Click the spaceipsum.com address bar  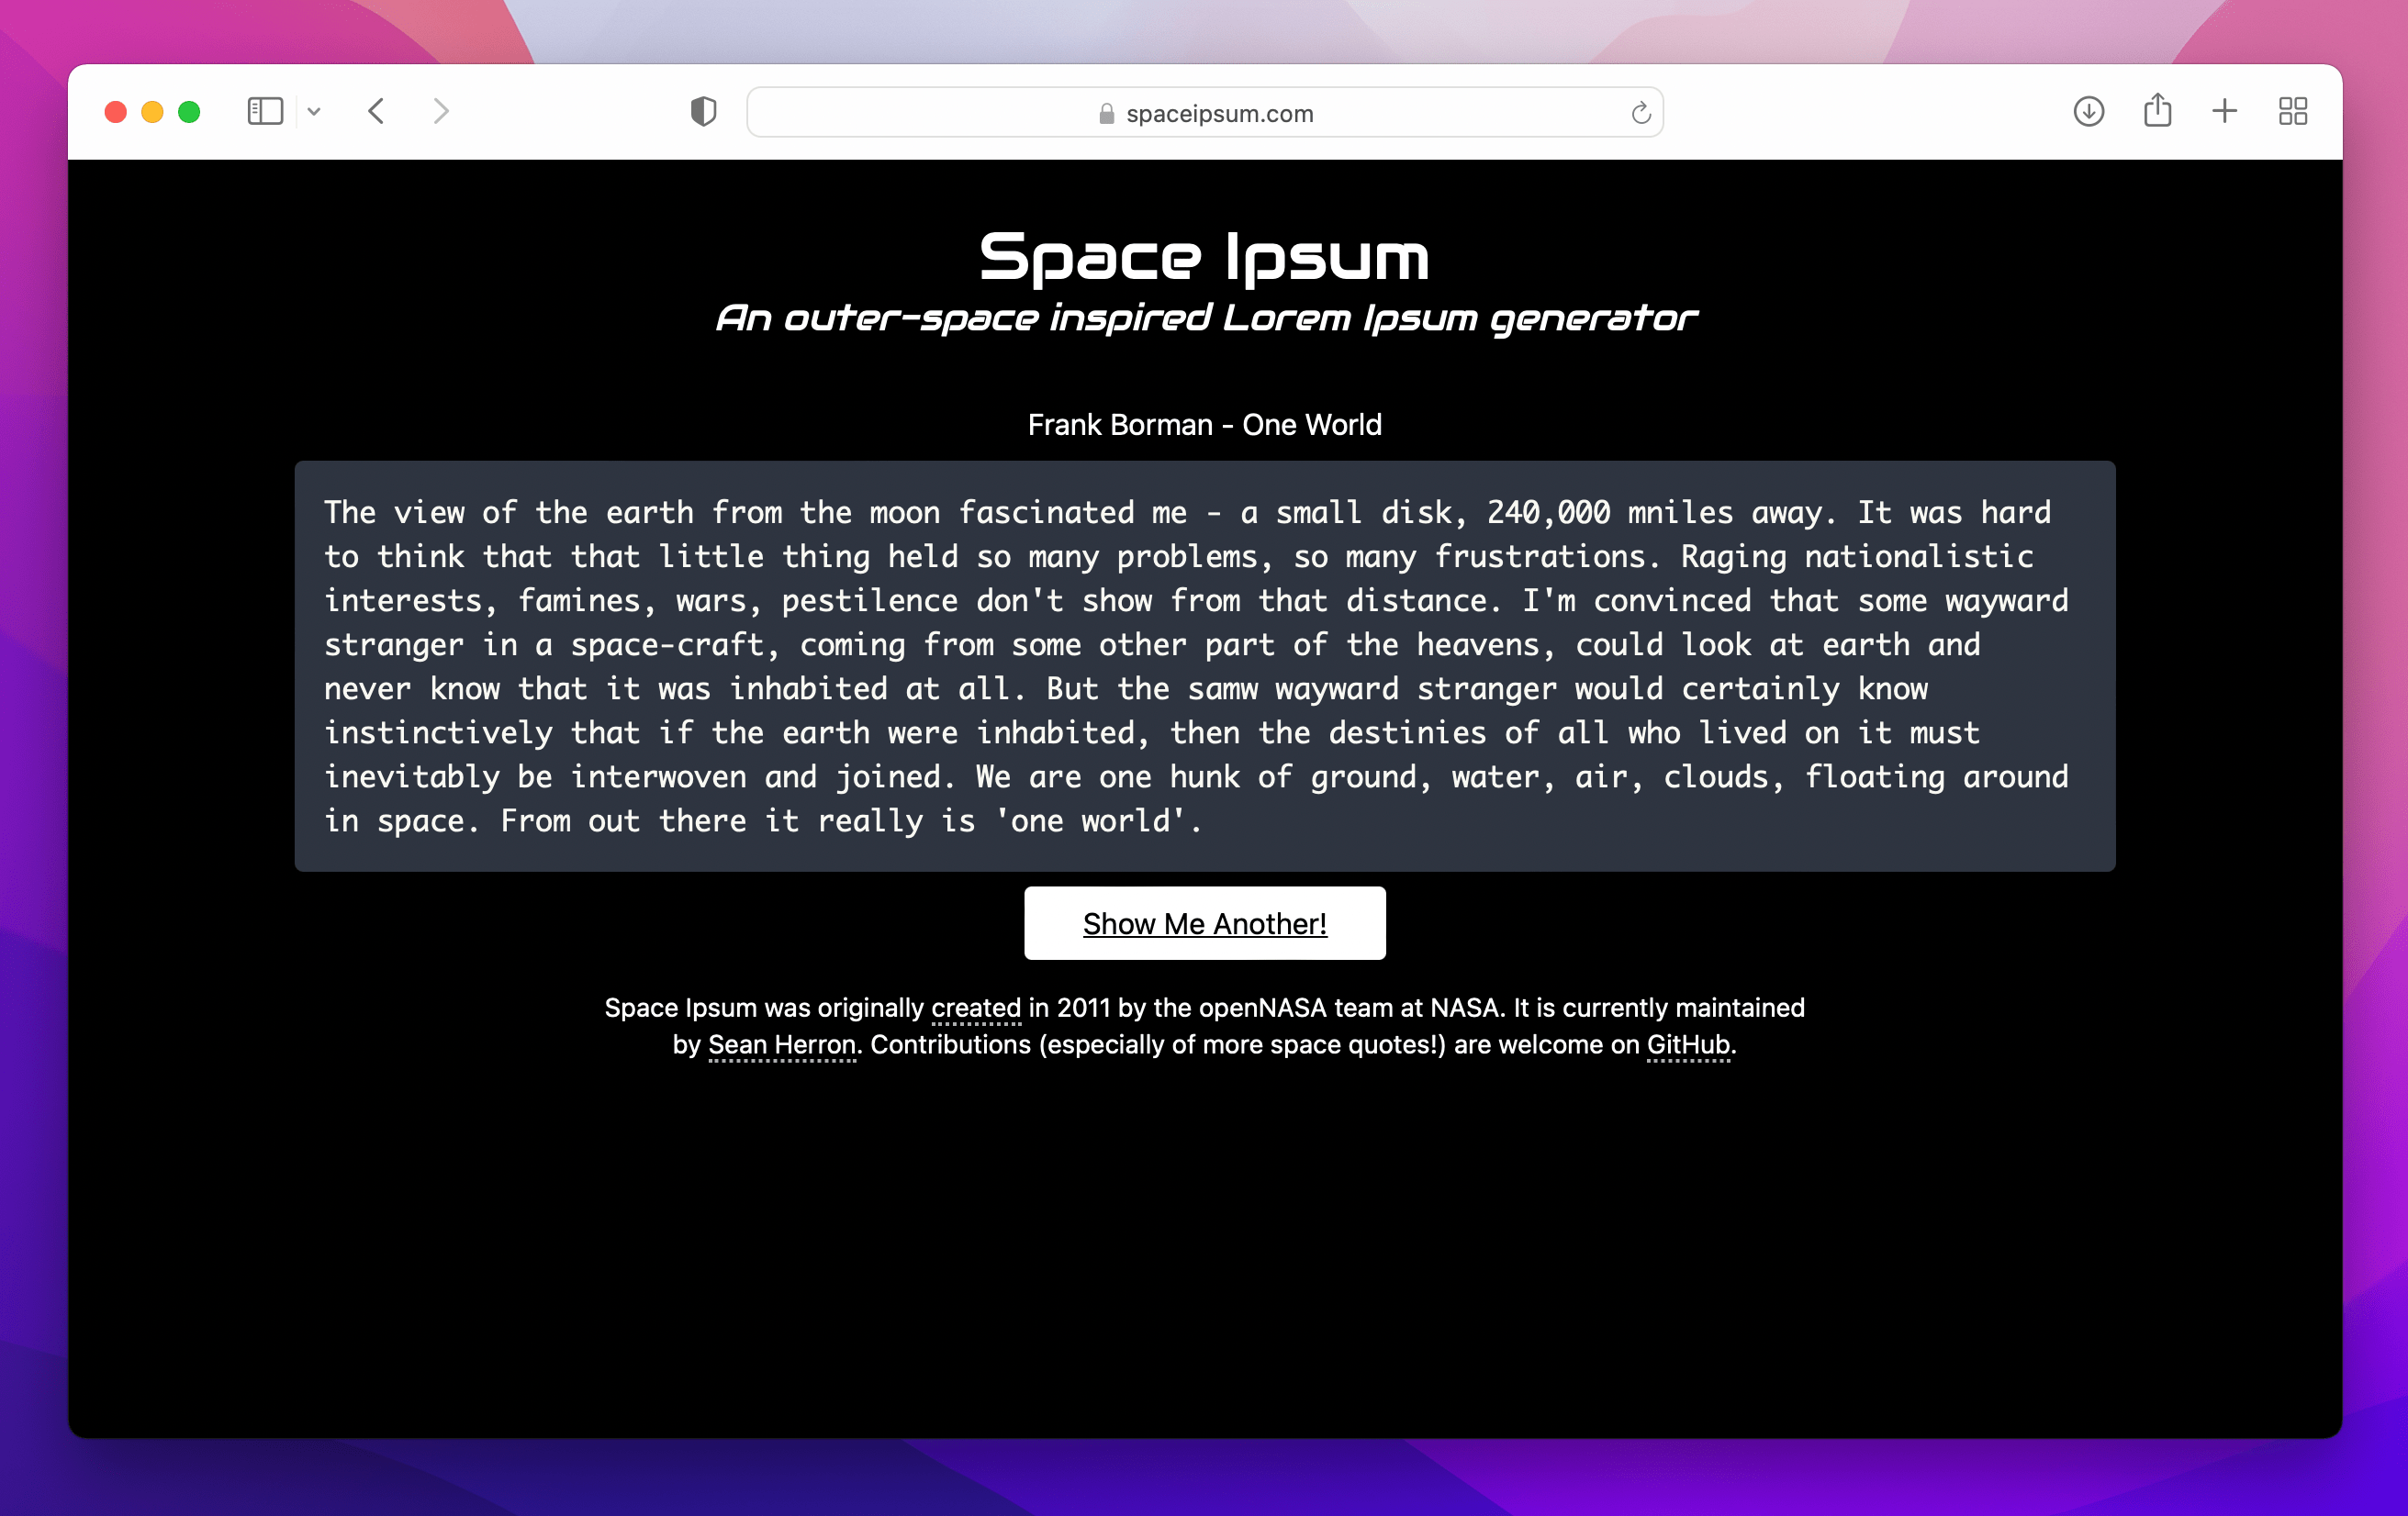[x=1219, y=114]
